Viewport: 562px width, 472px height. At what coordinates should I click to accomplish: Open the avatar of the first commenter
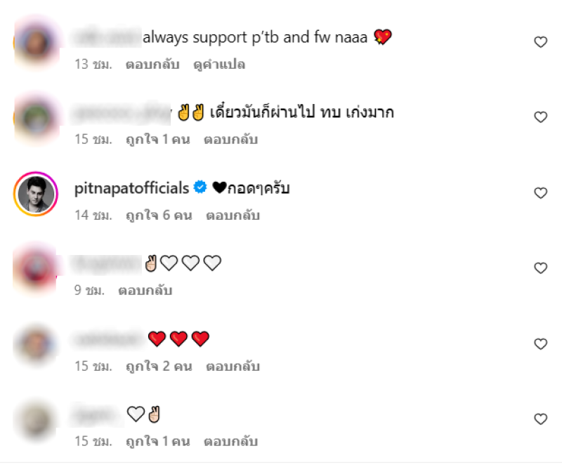click(37, 43)
